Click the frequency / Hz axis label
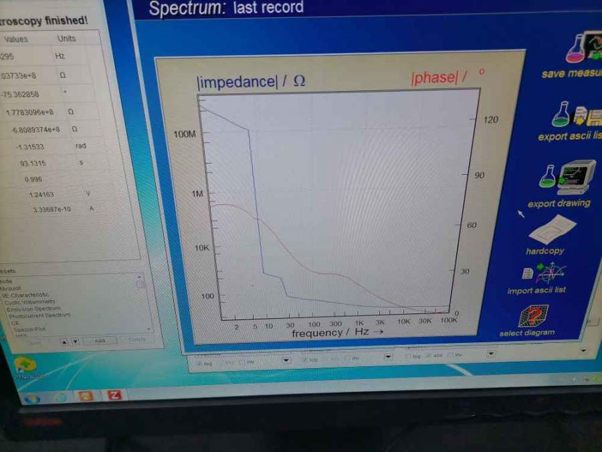 coord(338,333)
